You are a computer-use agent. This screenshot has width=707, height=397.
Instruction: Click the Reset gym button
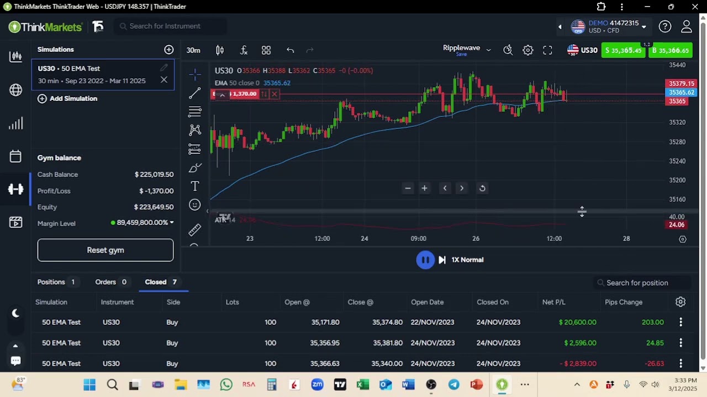(105, 250)
